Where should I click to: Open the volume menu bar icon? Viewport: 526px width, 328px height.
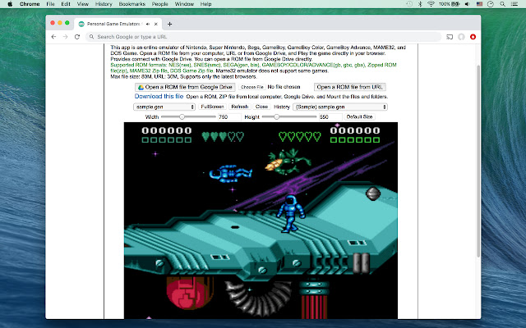(x=468, y=4)
